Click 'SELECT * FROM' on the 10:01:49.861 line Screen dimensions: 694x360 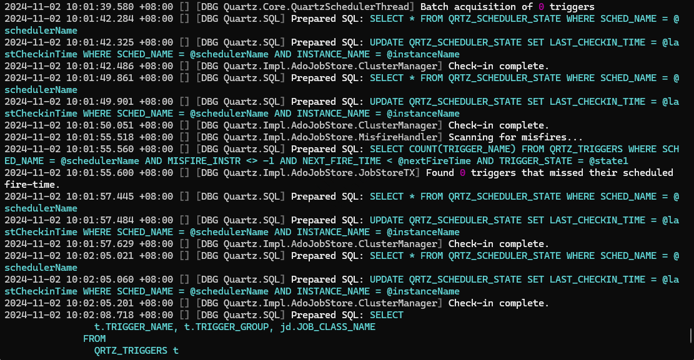[406, 78]
